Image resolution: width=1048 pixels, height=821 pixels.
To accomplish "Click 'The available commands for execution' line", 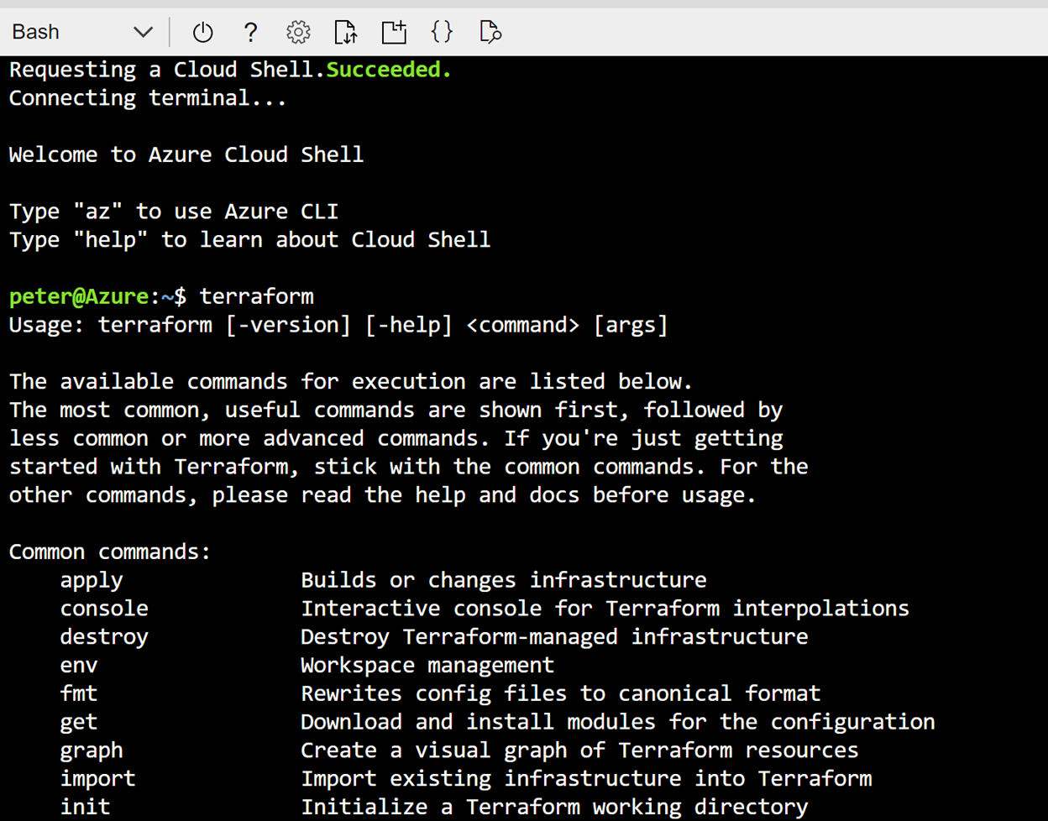I will click(x=351, y=382).
